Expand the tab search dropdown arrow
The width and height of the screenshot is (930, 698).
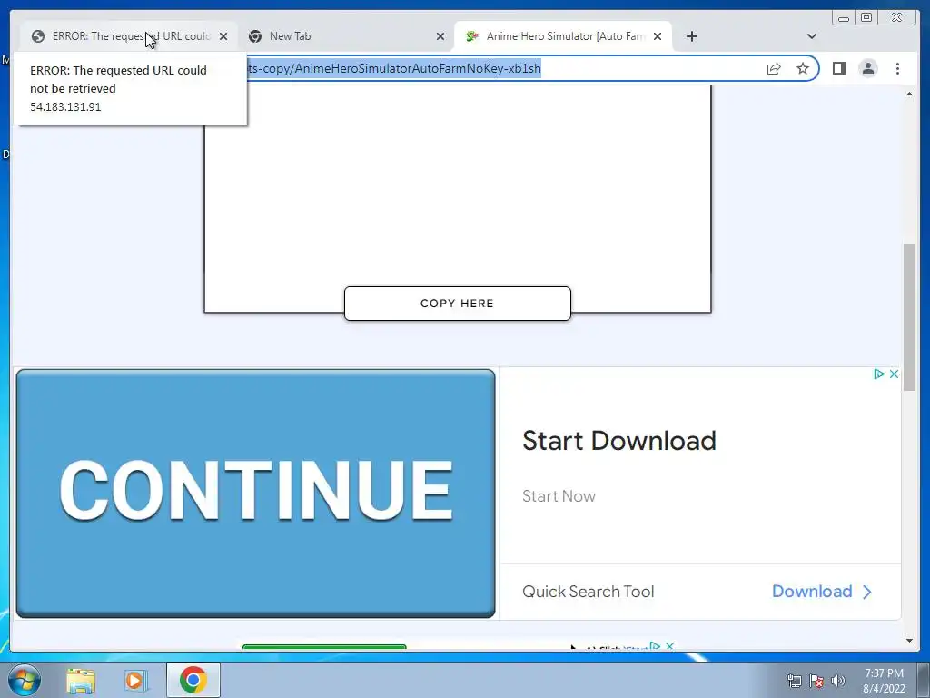coord(812,36)
